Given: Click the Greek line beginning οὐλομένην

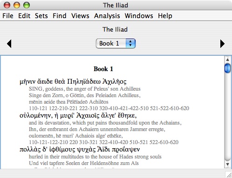Looking at the screenshot, I should click(x=78, y=115).
